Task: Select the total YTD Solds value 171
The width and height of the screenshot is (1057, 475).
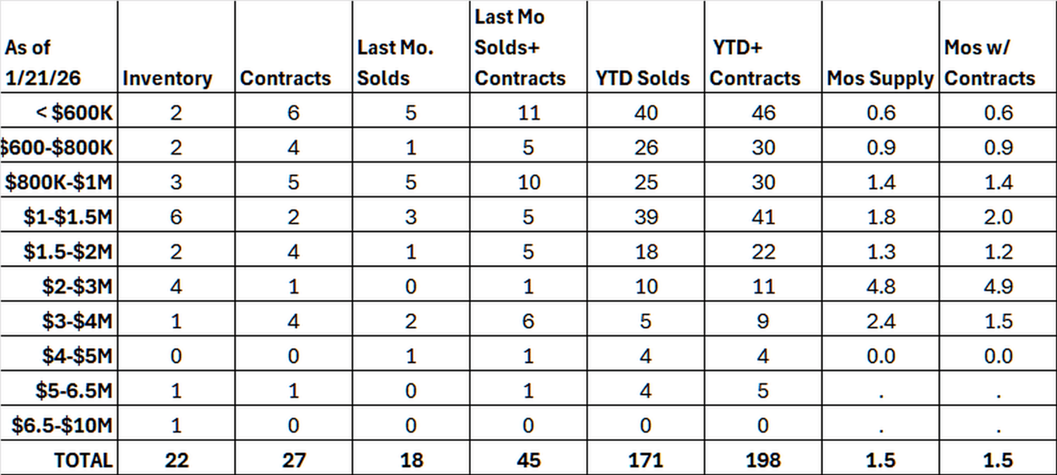Action: click(x=645, y=459)
